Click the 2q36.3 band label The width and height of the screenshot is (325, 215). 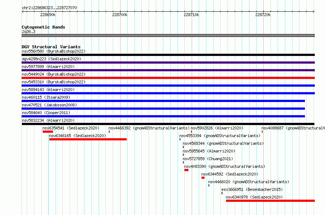click(28, 31)
